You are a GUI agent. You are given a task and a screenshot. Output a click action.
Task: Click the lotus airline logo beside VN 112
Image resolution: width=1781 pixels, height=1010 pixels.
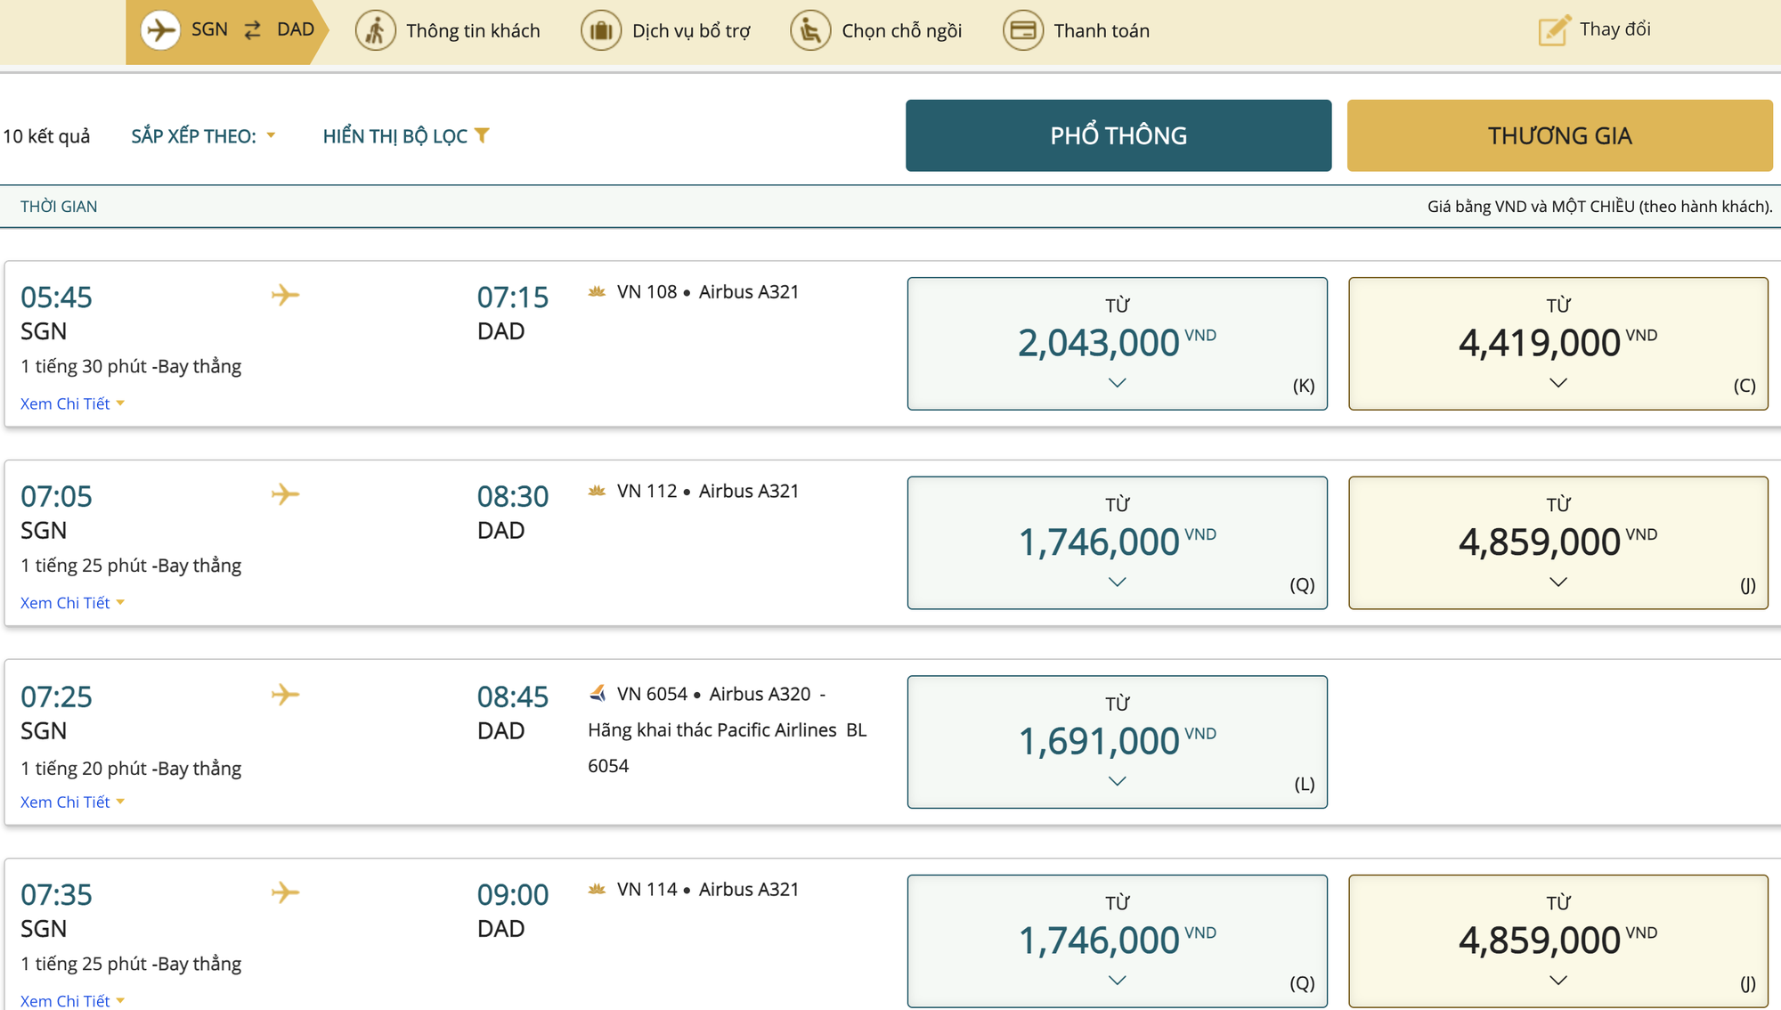click(597, 491)
